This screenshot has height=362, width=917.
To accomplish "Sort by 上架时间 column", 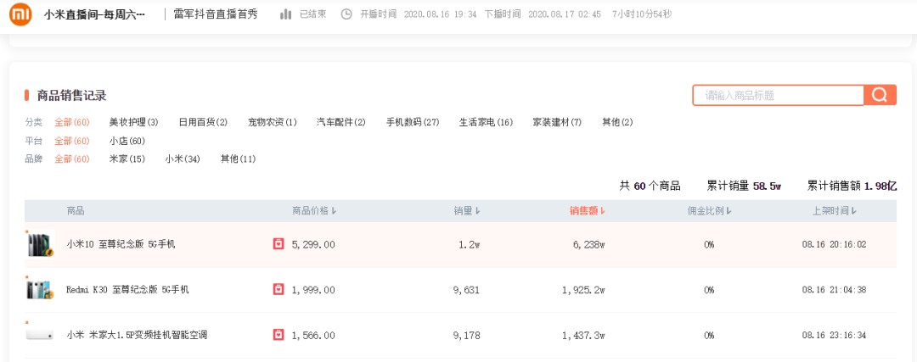I will [834, 211].
